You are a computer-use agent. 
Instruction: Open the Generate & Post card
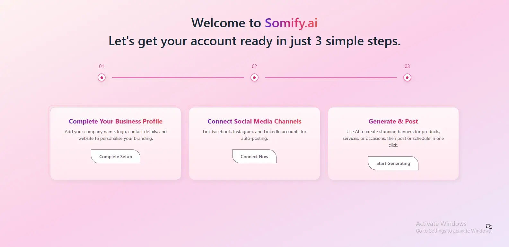(x=393, y=143)
